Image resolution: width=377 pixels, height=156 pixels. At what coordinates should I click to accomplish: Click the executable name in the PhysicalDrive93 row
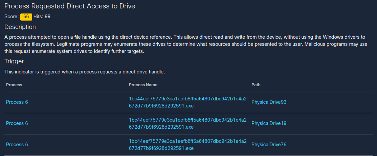tap(187, 102)
